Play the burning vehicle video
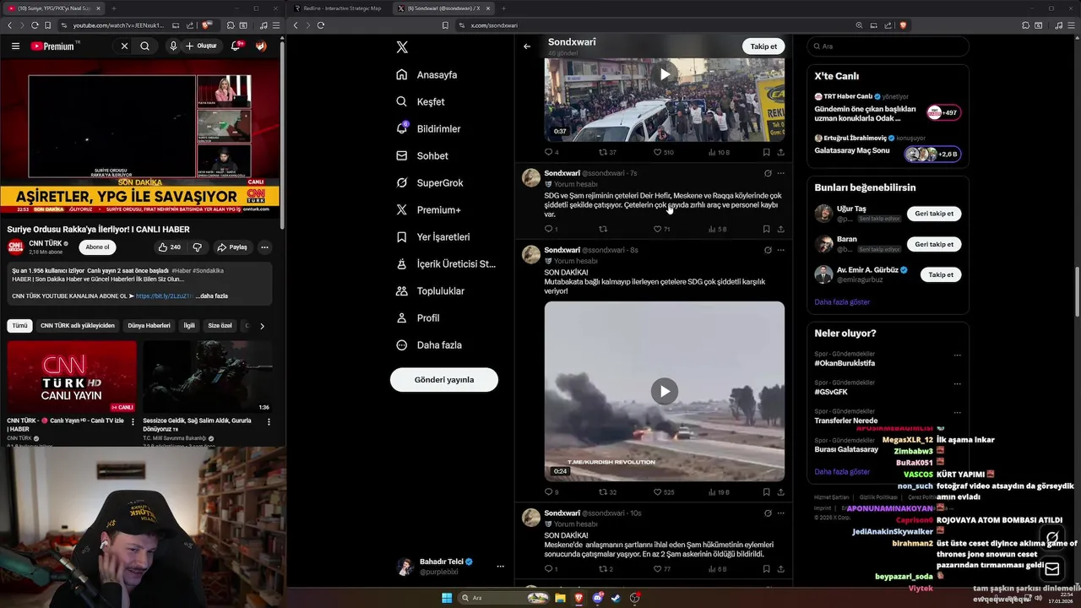 (x=665, y=391)
